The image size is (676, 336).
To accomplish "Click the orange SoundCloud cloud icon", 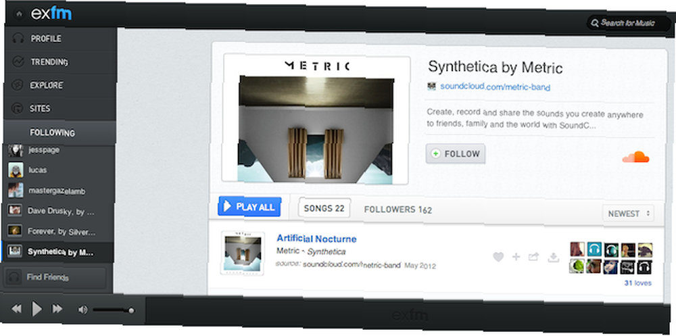I will [636, 157].
